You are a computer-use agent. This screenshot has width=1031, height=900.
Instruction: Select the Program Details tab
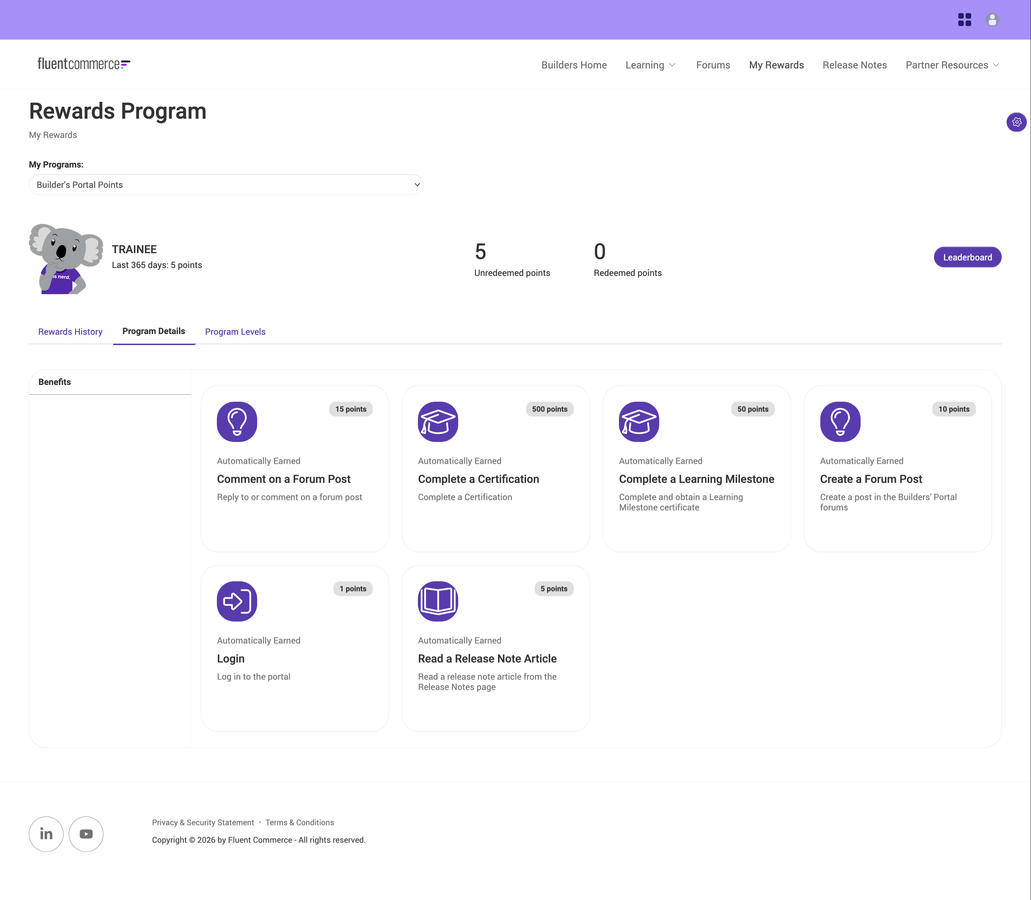click(154, 331)
